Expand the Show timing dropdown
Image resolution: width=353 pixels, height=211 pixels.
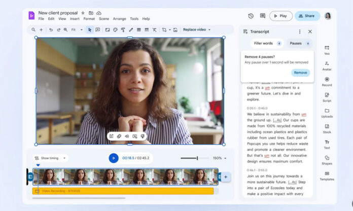pyautogui.click(x=50, y=158)
